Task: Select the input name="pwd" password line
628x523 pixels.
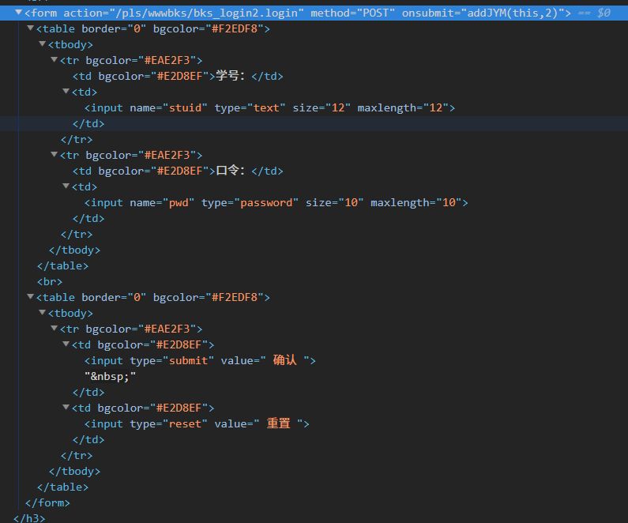Action: [276, 202]
